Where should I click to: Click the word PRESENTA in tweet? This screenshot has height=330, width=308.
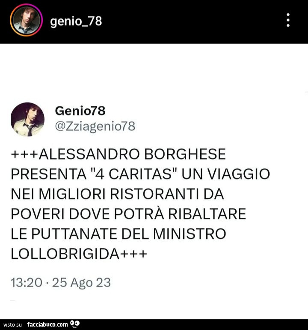[48, 174]
